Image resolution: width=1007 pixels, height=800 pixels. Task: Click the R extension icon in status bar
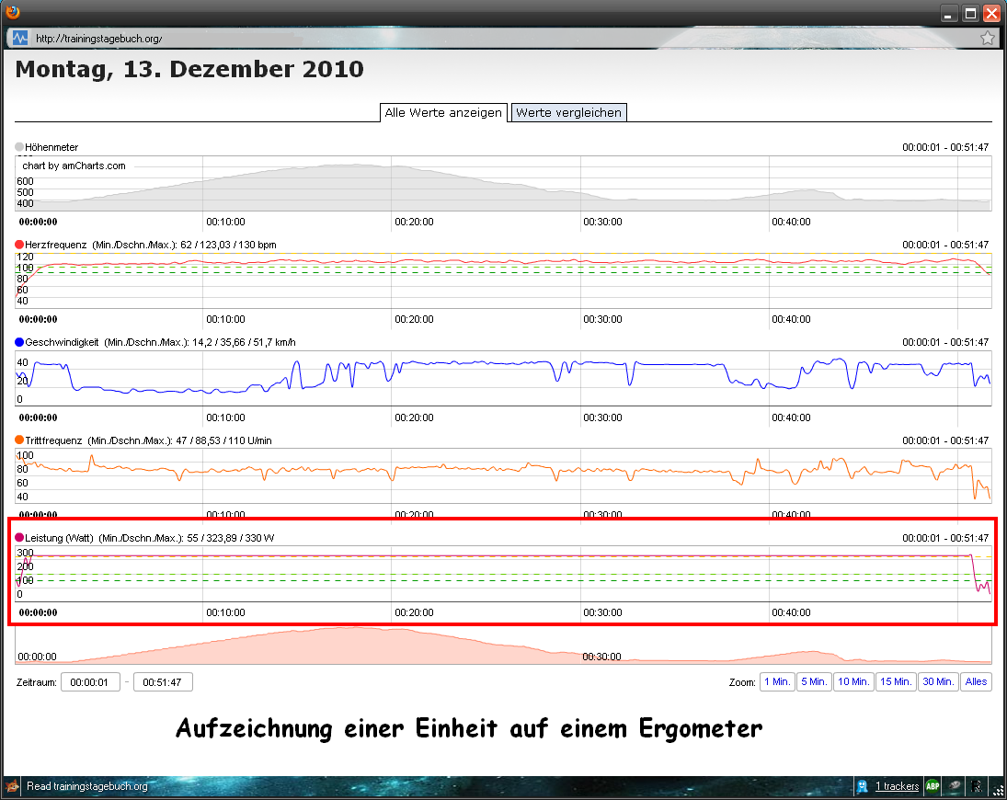pyautogui.click(x=976, y=786)
